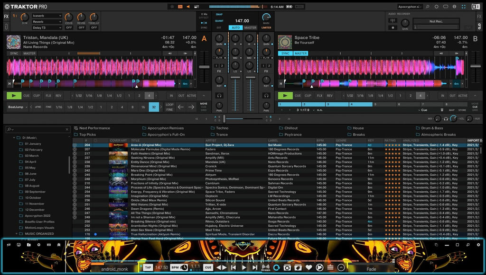Click the heart icon in bottom toolbar
The image size is (486, 275).
(x=308, y=267)
